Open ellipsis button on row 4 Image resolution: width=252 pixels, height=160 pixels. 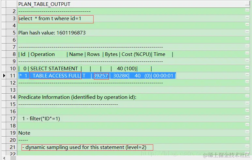click(x=247, y=24)
